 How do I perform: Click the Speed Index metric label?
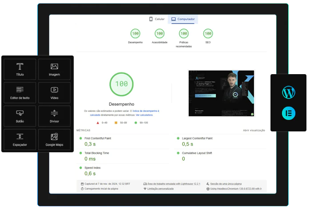[x=92, y=168]
